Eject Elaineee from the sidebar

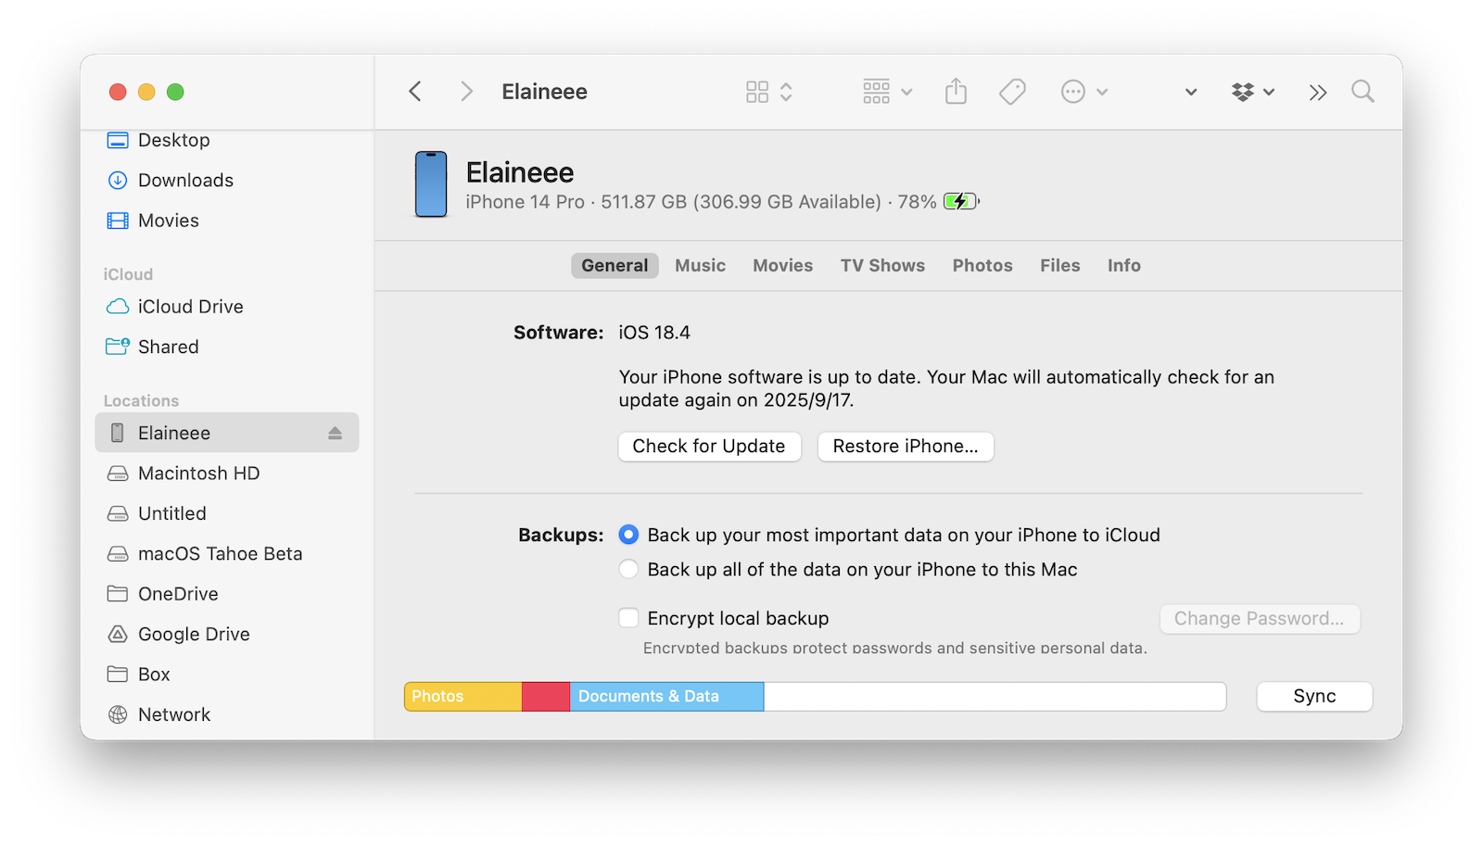(335, 433)
